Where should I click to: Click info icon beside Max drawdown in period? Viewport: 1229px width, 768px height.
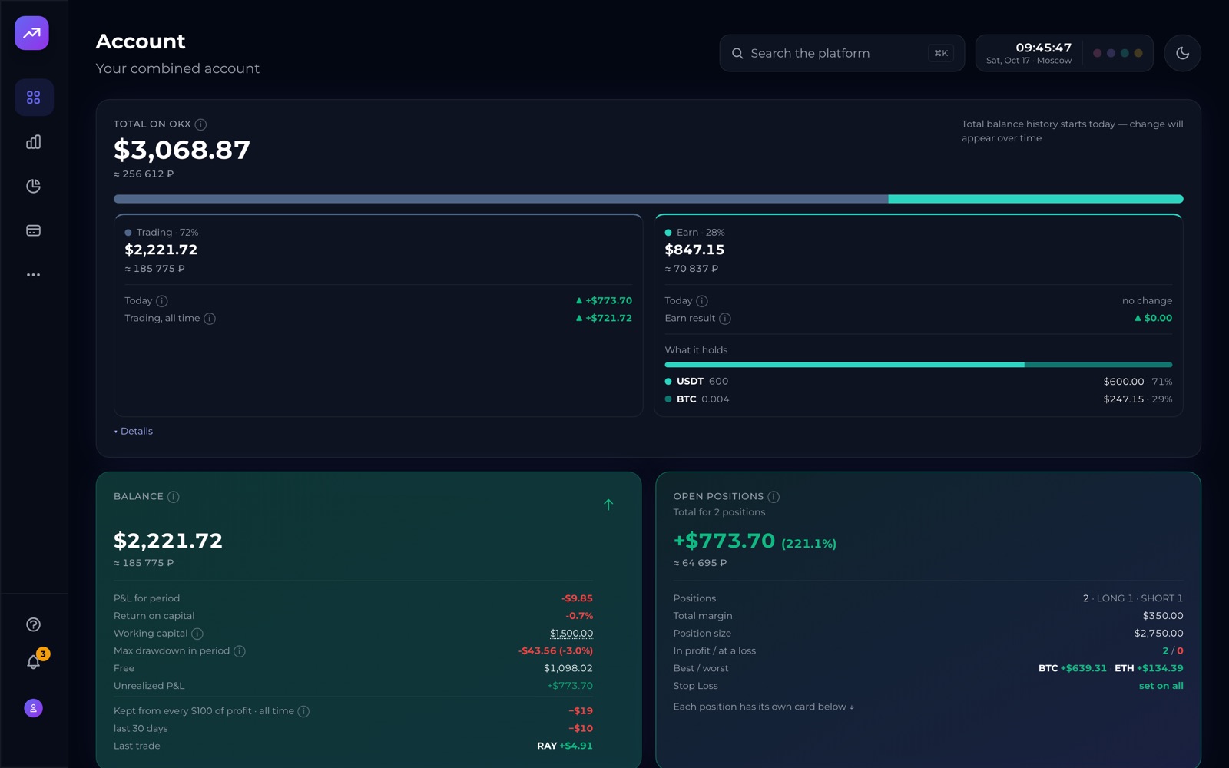click(x=240, y=651)
